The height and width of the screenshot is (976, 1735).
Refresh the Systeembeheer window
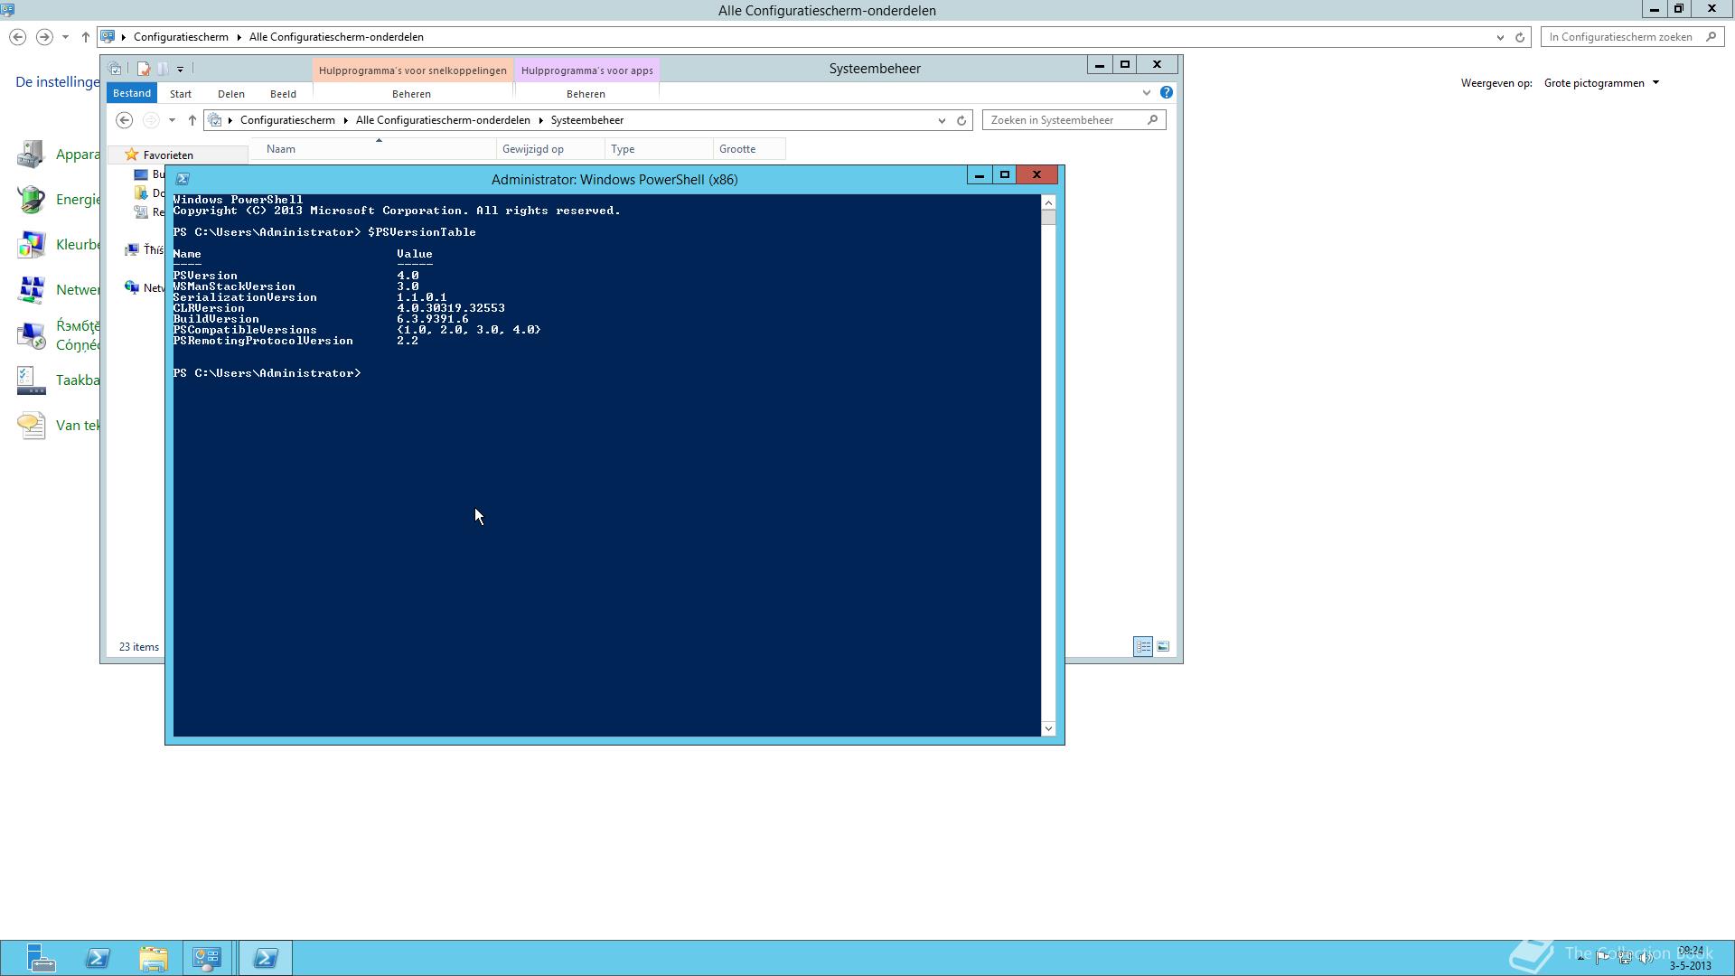pos(961,120)
